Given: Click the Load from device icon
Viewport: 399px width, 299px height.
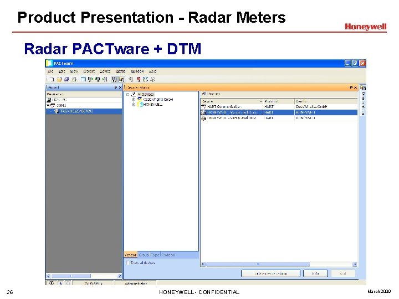Looking at the screenshot, I should pyautogui.click(x=90, y=79).
